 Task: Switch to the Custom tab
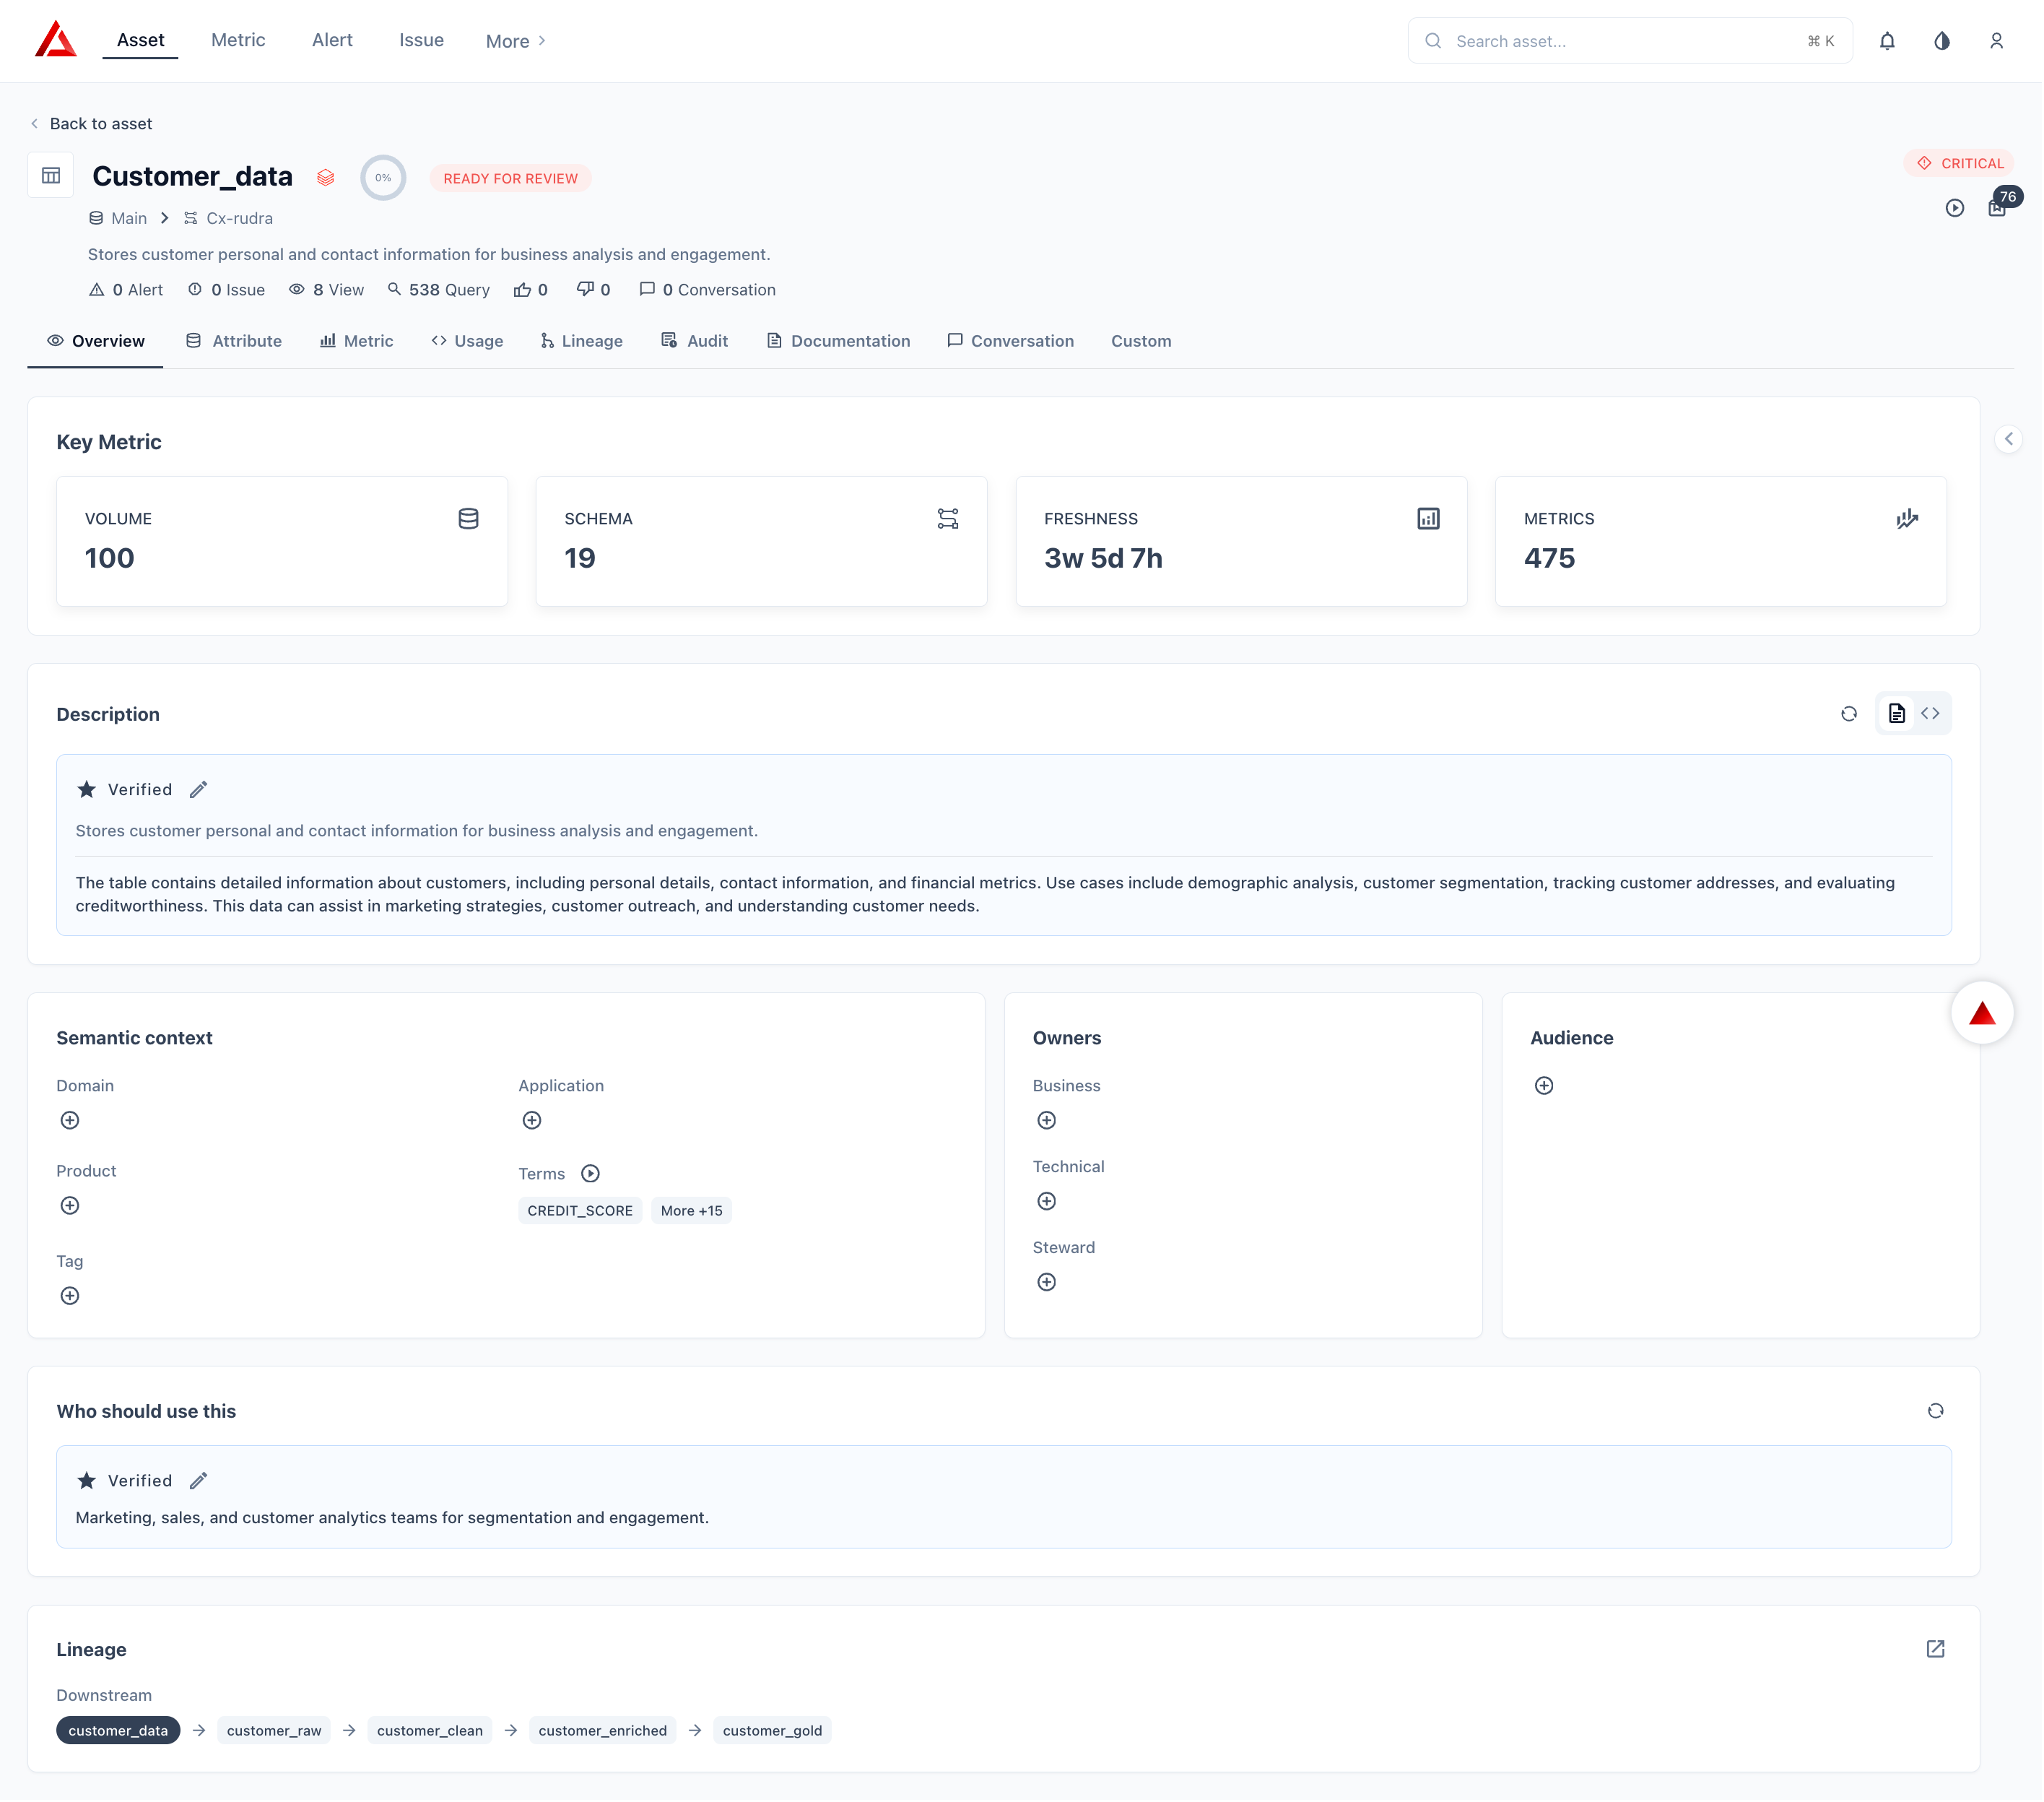pos(1142,341)
